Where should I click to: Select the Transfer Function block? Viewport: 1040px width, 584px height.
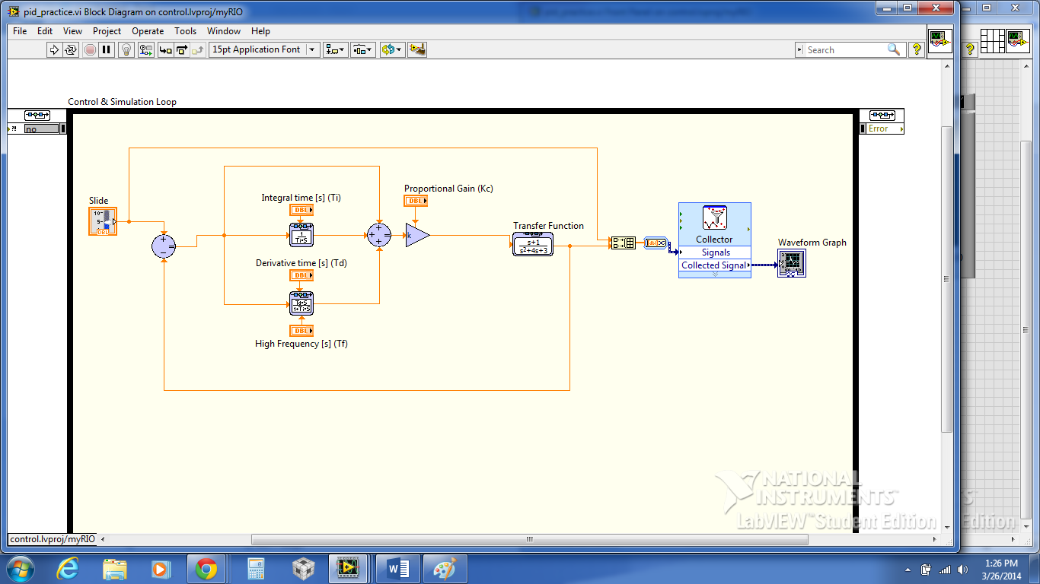[532, 244]
